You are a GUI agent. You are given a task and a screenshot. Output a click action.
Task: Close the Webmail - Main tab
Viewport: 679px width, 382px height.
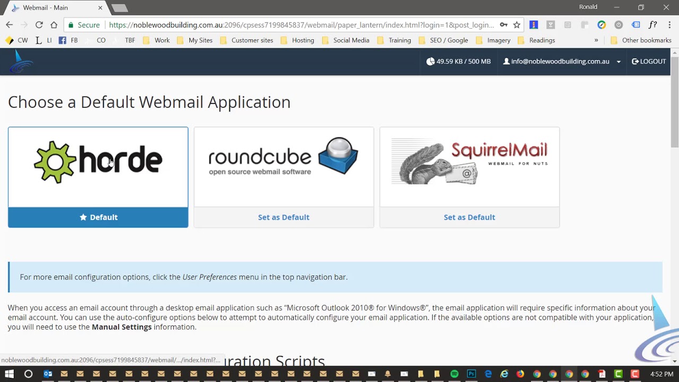[100, 8]
